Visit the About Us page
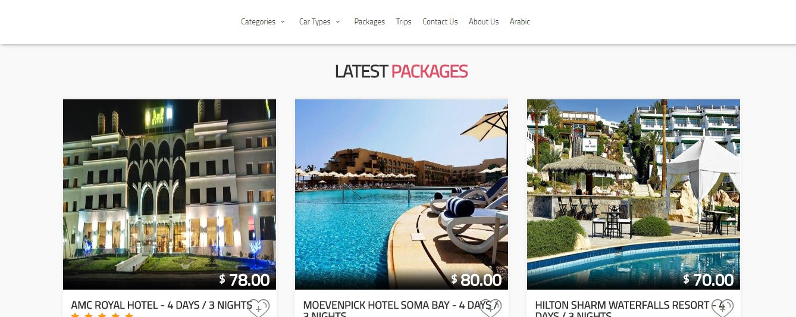Viewport: 796px width, 317px height. pyautogui.click(x=484, y=22)
